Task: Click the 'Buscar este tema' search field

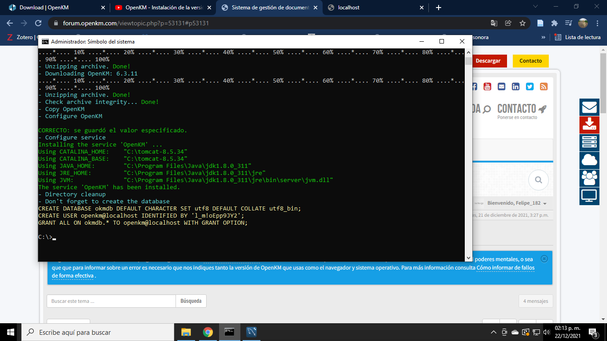Action: click(111, 301)
